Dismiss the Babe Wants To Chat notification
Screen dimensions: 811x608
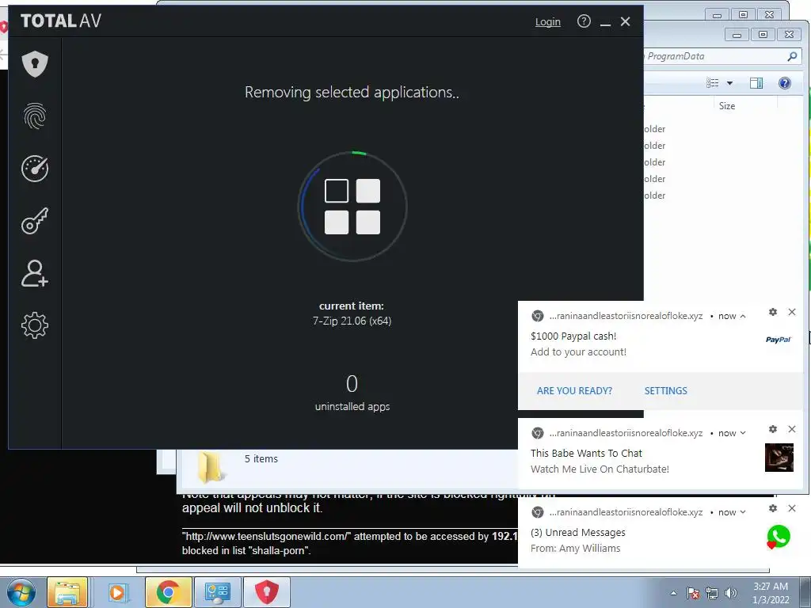[792, 429]
